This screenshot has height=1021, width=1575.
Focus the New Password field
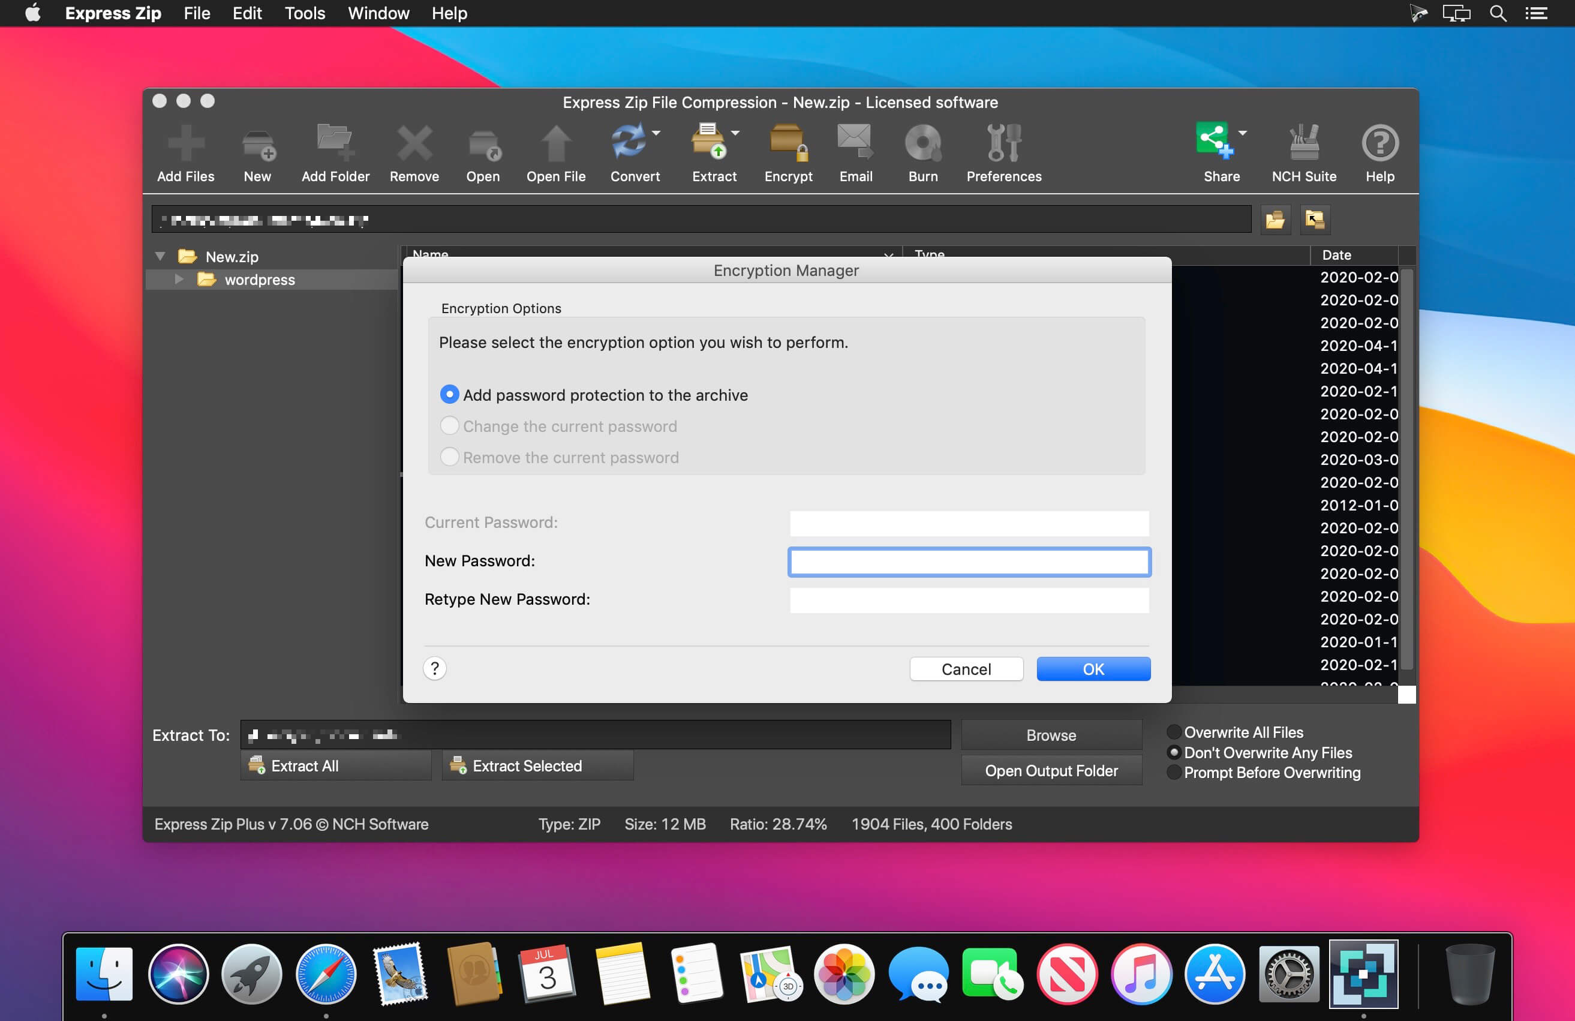point(969,561)
